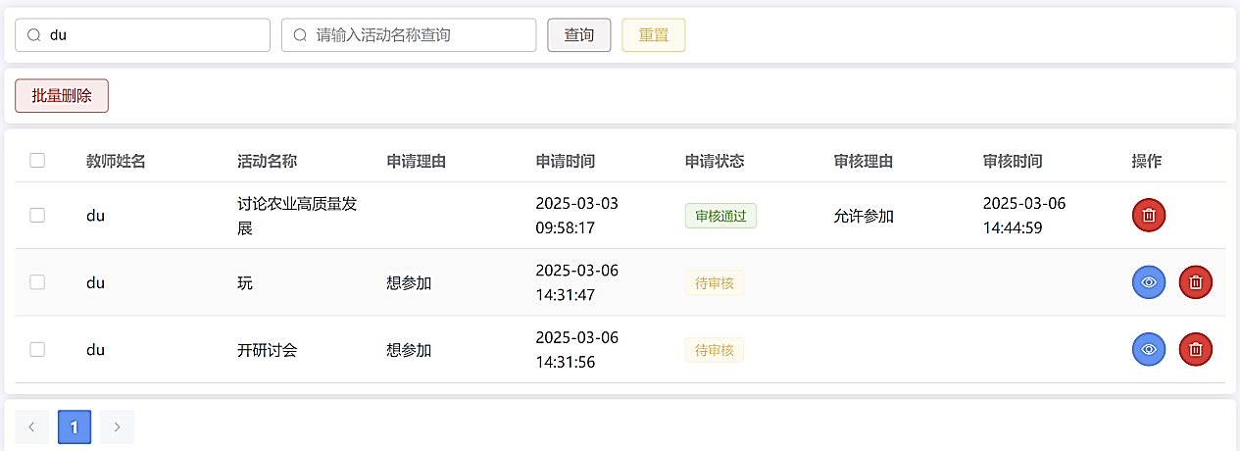Select the checkbox for the 玩 row
Image resolution: width=1240 pixels, height=451 pixels.
(x=37, y=282)
